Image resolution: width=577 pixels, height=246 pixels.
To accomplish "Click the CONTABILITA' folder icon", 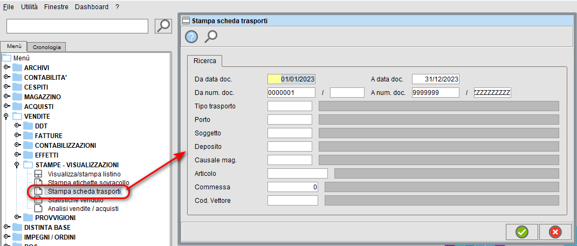I will [x=17, y=77].
